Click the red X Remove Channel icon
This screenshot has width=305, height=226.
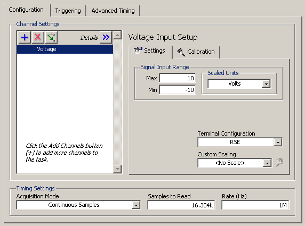(x=37, y=37)
